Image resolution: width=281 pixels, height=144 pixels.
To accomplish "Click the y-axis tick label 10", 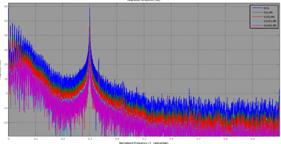I will click(x=5, y=79).
